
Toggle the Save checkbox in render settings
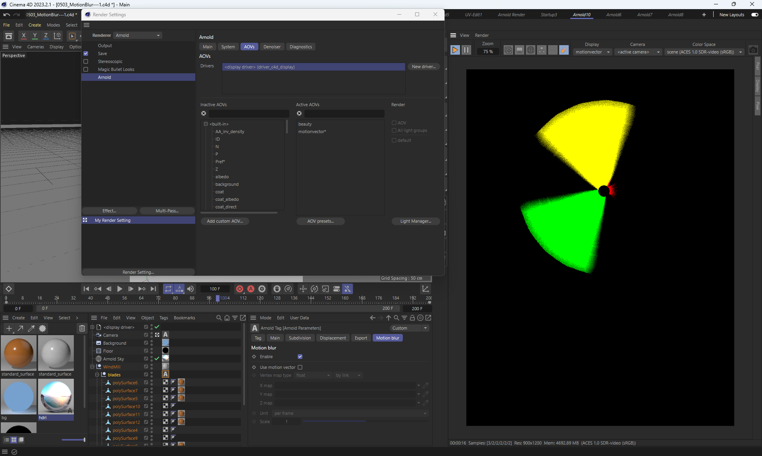[x=86, y=53]
